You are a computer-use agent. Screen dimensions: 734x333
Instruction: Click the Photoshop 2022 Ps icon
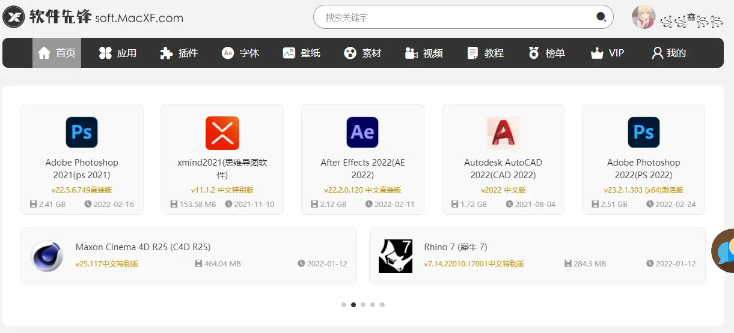tap(644, 132)
